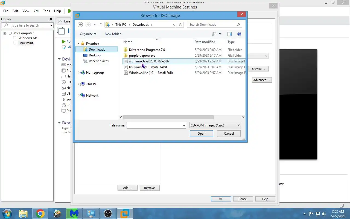Go up one folder level
Image resolution: width=350 pixels, height=219 pixels.
point(101,25)
